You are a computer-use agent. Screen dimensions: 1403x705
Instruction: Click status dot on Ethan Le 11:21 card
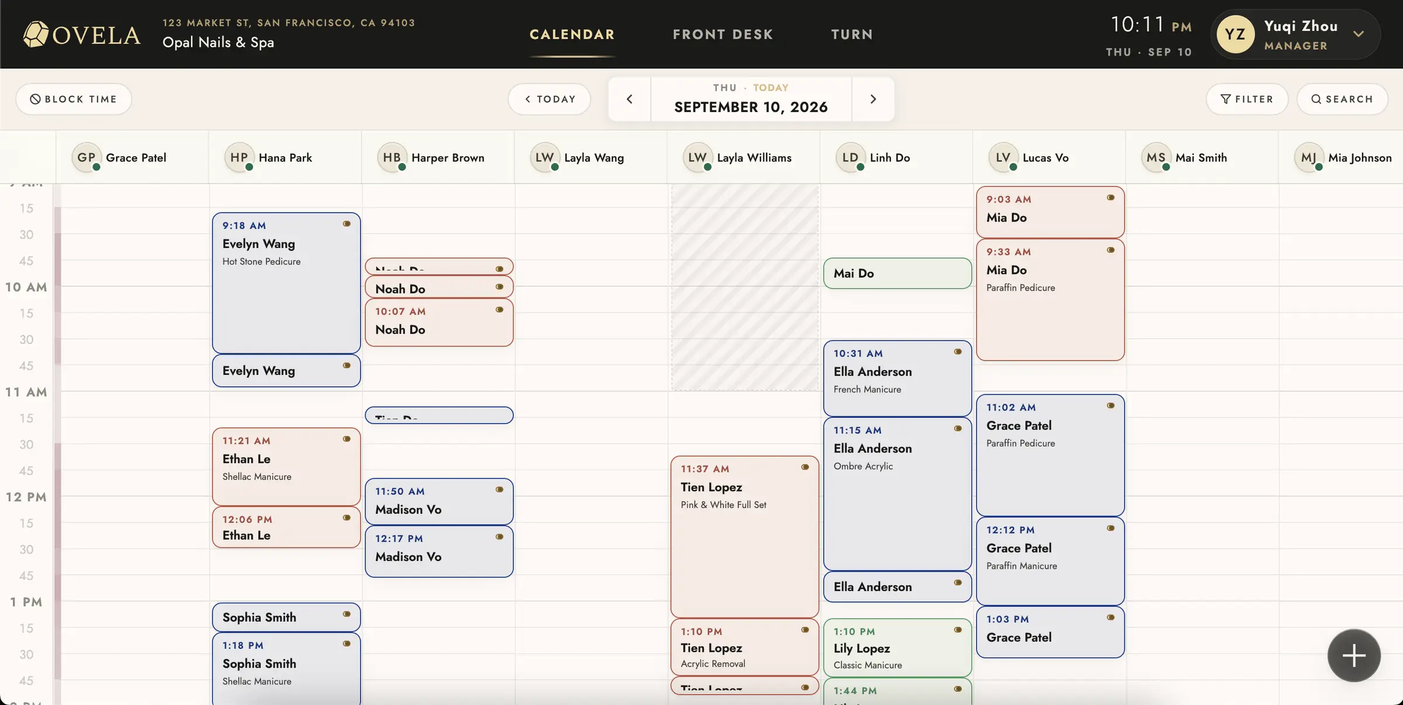347,439
